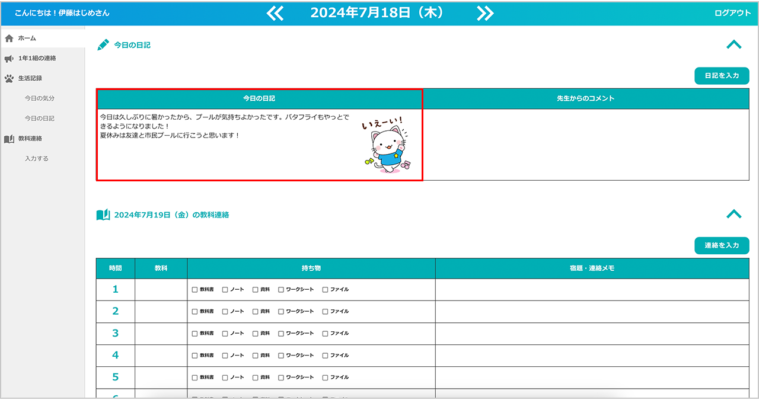The height and width of the screenshot is (400, 759).
Task: Open 今日の気分 in the sidebar
Action: click(39, 98)
